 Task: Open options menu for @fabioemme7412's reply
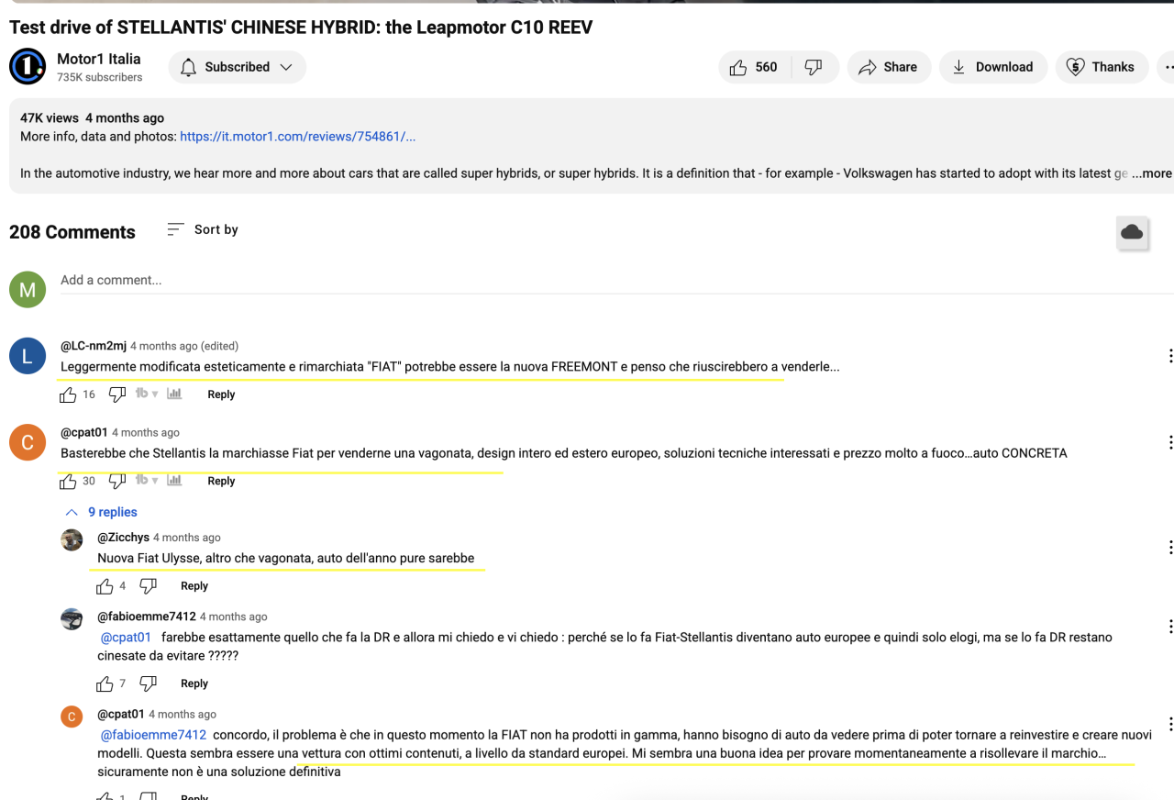point(1170,627)
